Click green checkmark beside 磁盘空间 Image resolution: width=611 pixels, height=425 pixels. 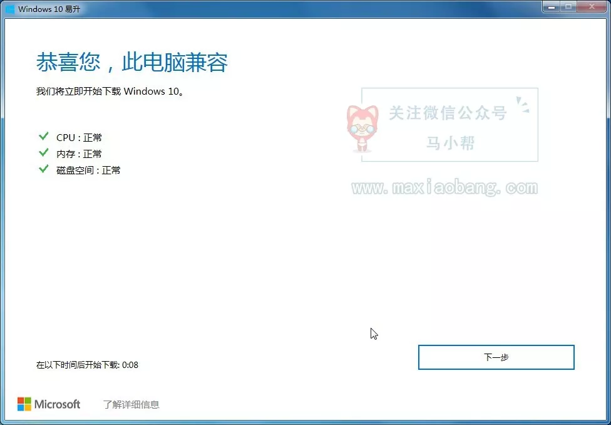tap(44, 169)
